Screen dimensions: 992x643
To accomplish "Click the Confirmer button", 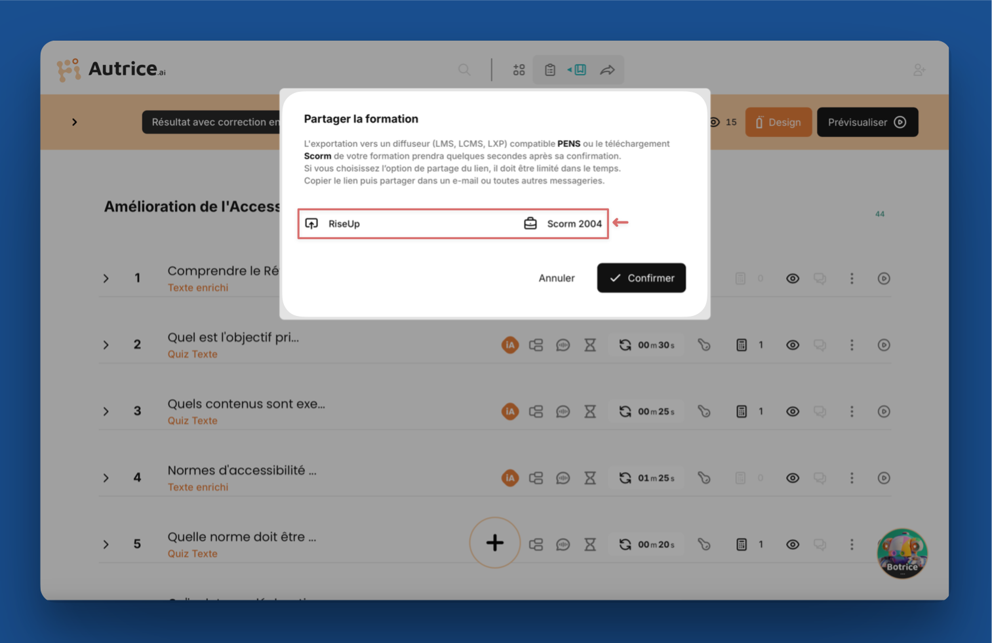I will point(641,278).
